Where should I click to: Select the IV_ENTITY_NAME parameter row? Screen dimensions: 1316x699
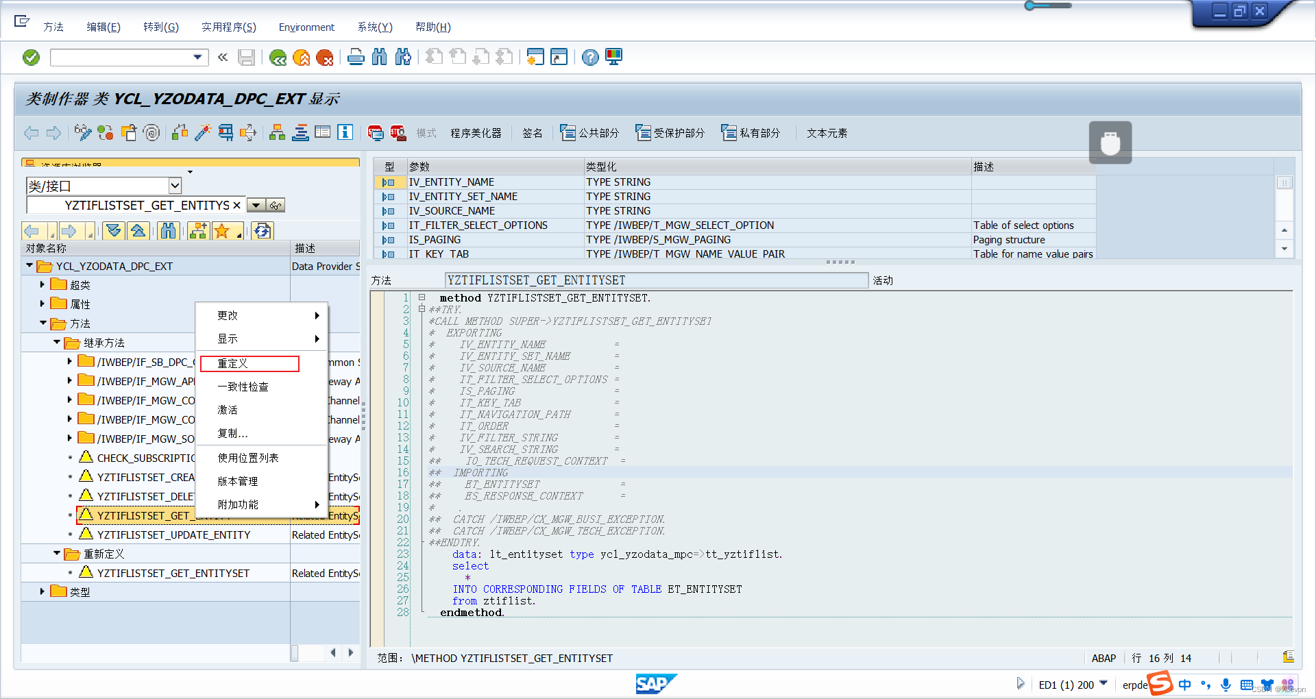734,182
